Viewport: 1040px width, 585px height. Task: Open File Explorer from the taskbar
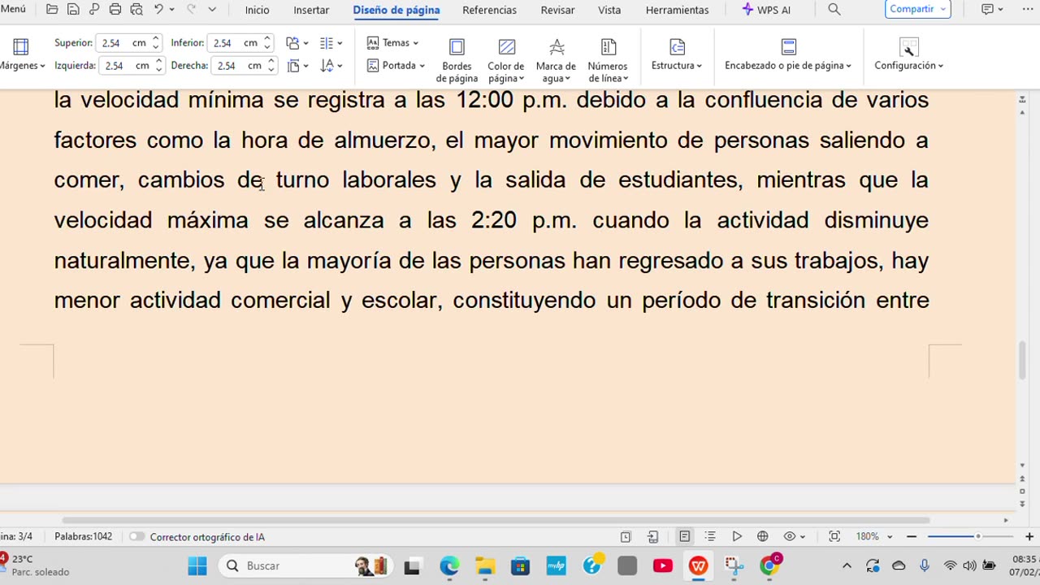pos(485,565)
